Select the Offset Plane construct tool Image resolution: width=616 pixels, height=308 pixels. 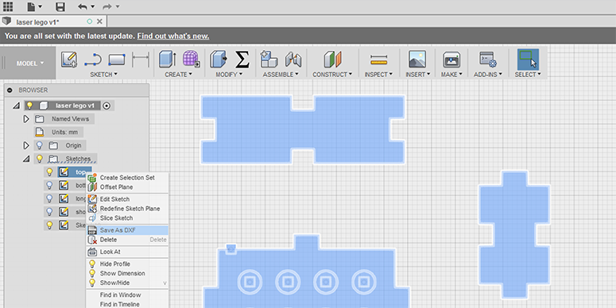tap(333, 60)
